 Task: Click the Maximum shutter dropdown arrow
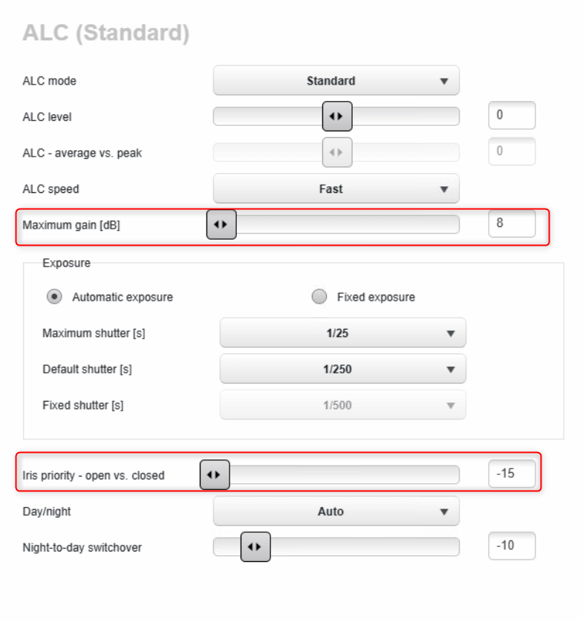point(450,334)
